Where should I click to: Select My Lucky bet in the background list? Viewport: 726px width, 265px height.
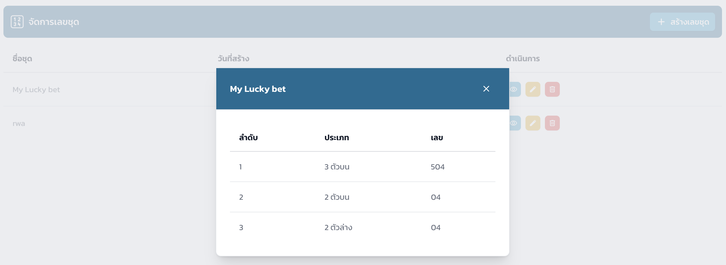36,90
